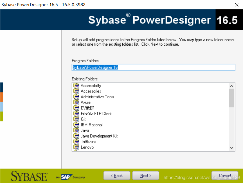Screen dimensions: 243x183
Task: Click the folder list scrollbar thumb
Action: [231, 98]
